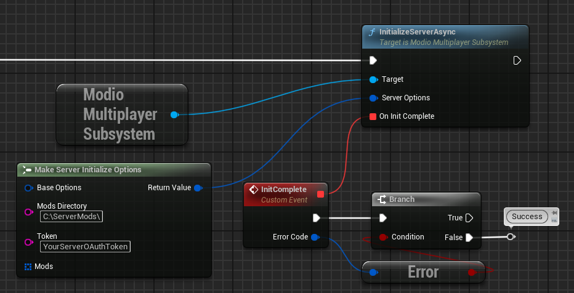This screenshot has width=574, height=293.
Task: Toggle the pin on Success comment bubble
Action: (554, 212)
